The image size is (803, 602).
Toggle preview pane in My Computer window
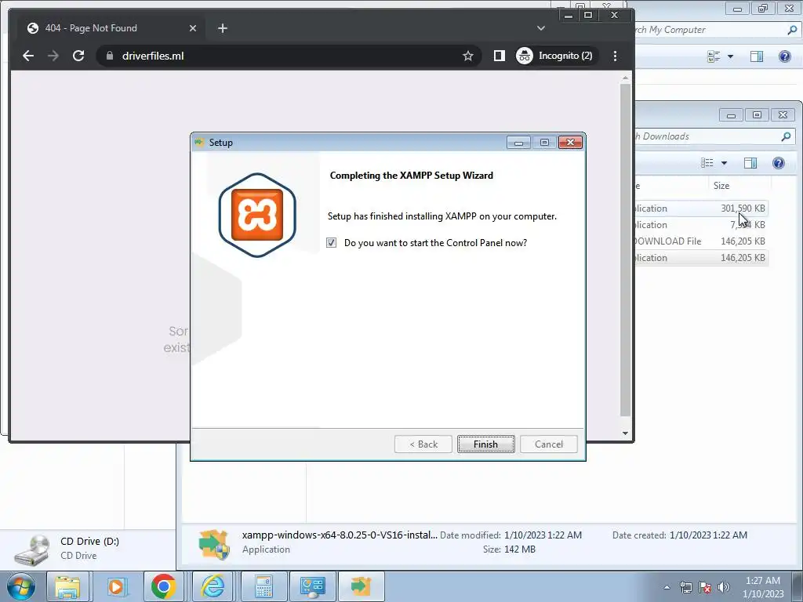tap(757, 56)
